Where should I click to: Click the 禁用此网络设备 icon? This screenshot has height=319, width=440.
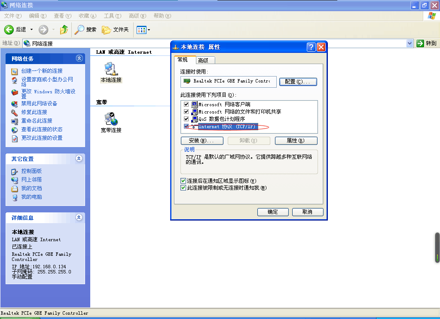(14, 104)
